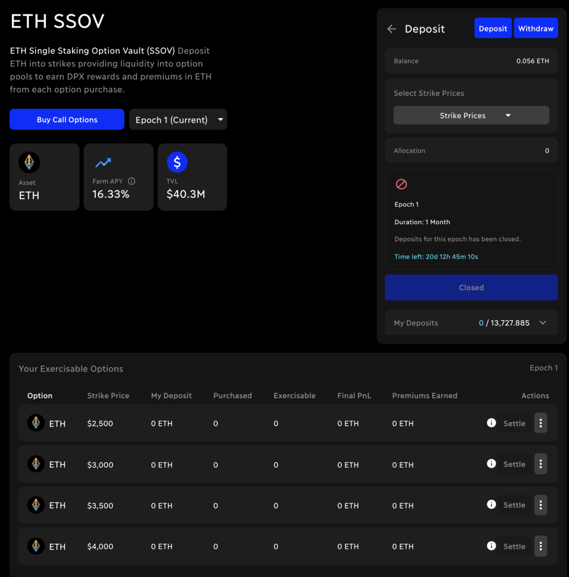Click ETH token icon in $2,500 row
569x577 pixels.
pos(36,423)
